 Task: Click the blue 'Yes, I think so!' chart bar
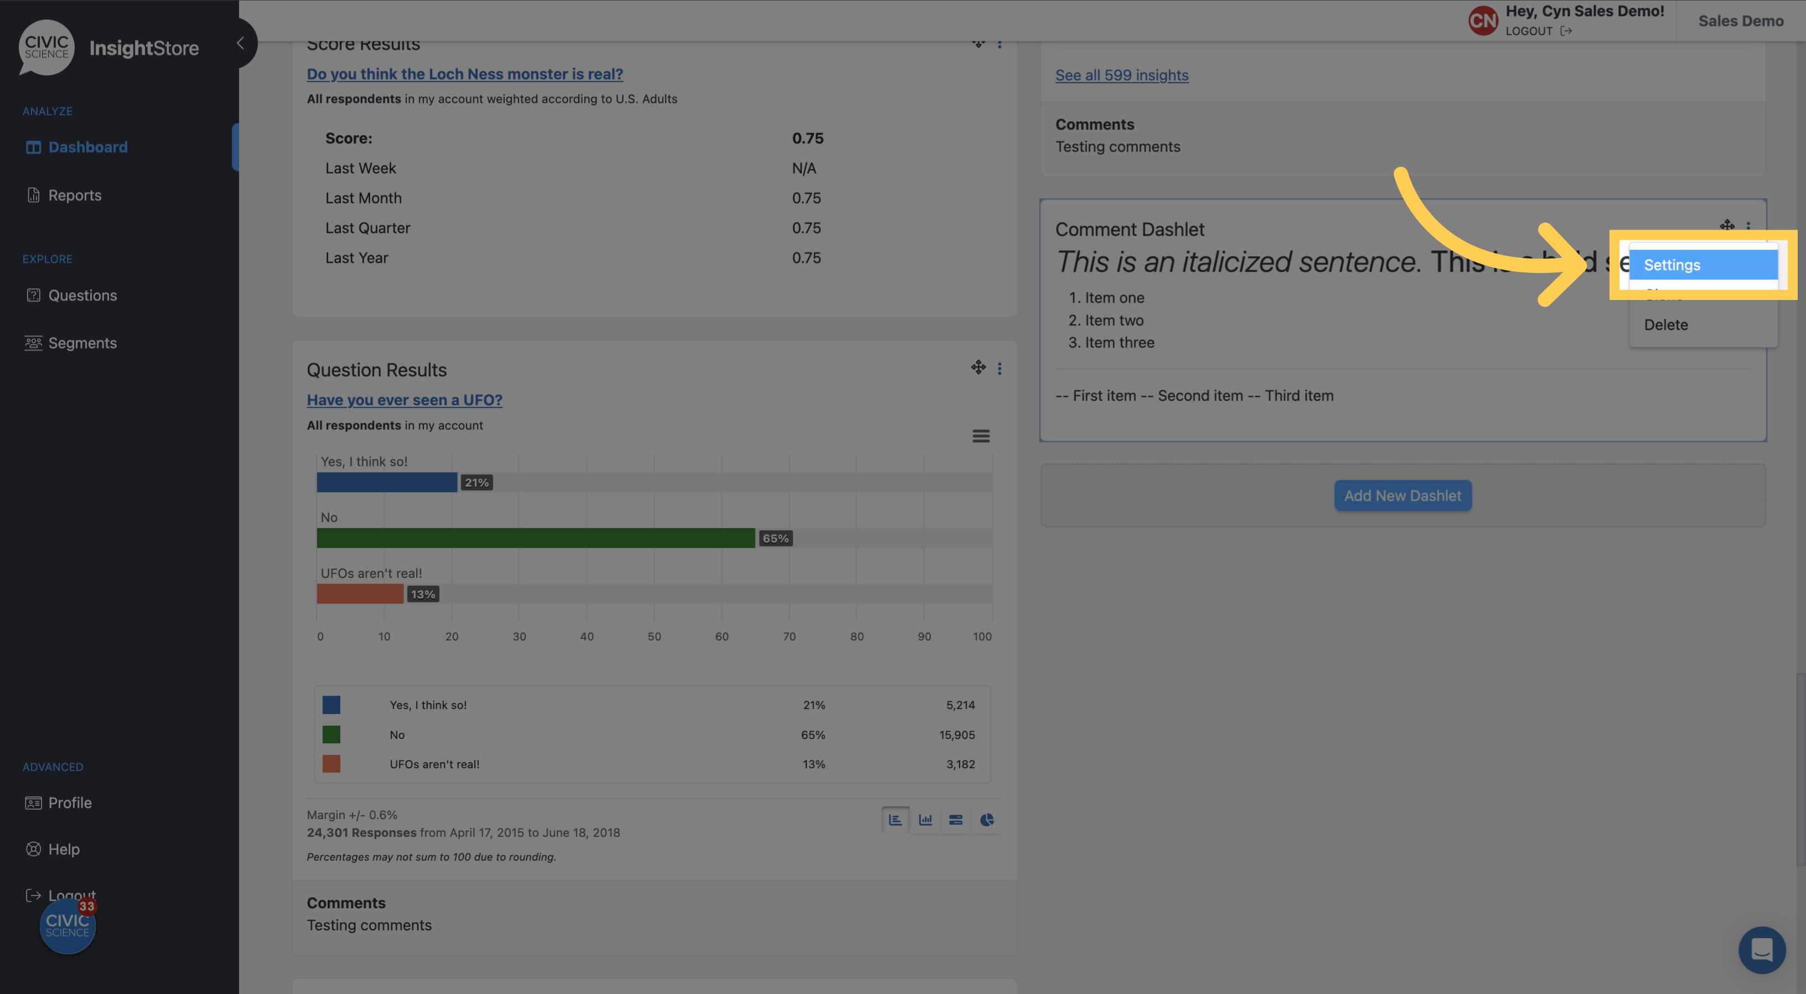coord(387,482)
